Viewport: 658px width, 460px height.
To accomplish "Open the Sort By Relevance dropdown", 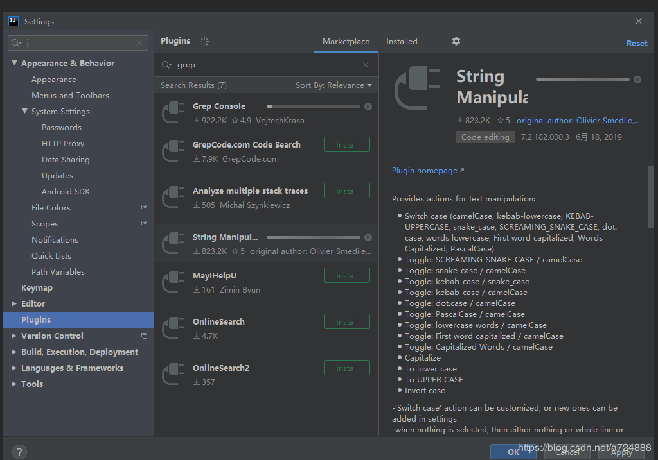I will [x=333, y=85].
